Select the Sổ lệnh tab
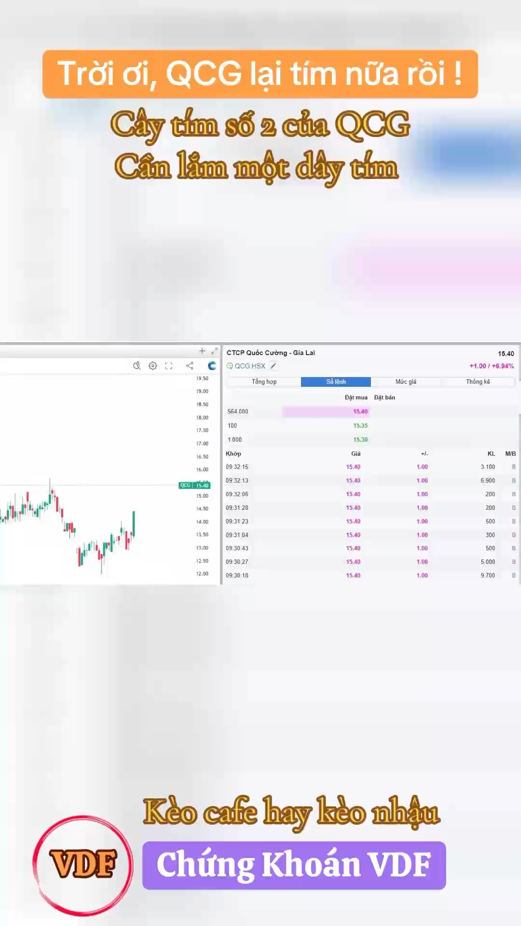The height and width of the screenshot is (926, 521). 336,381
